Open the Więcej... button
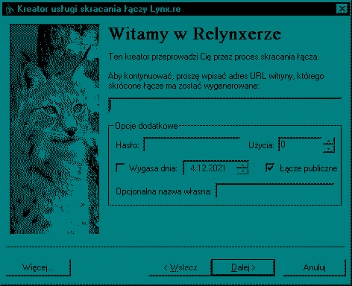 coord(38,267)
